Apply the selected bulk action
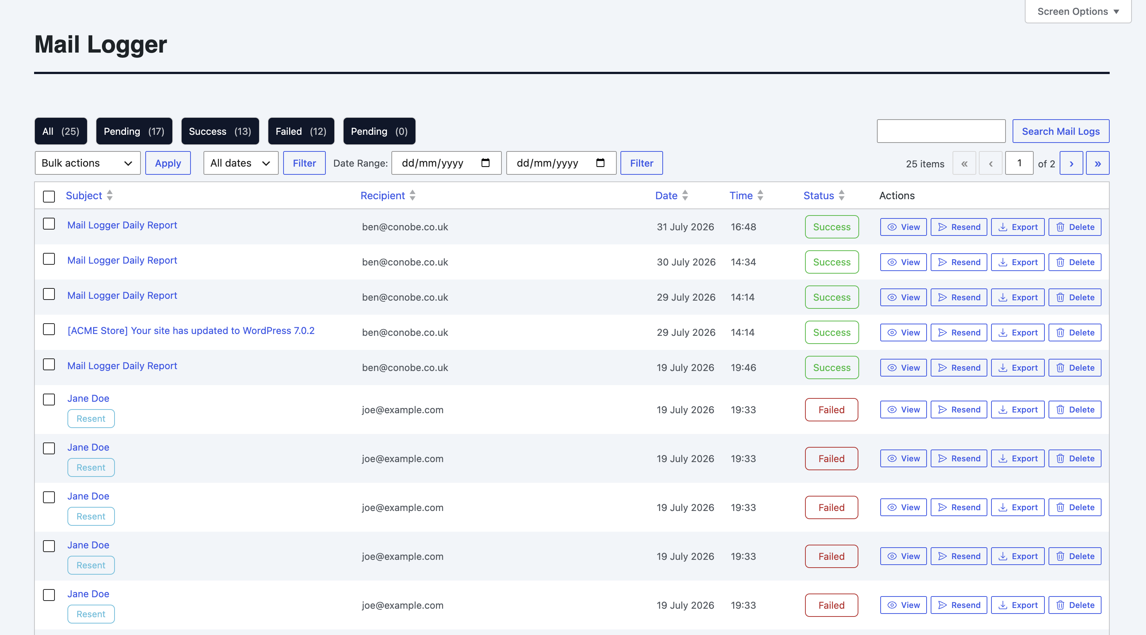The height and width of the screenshot is (635, 1146). (168, 163)
